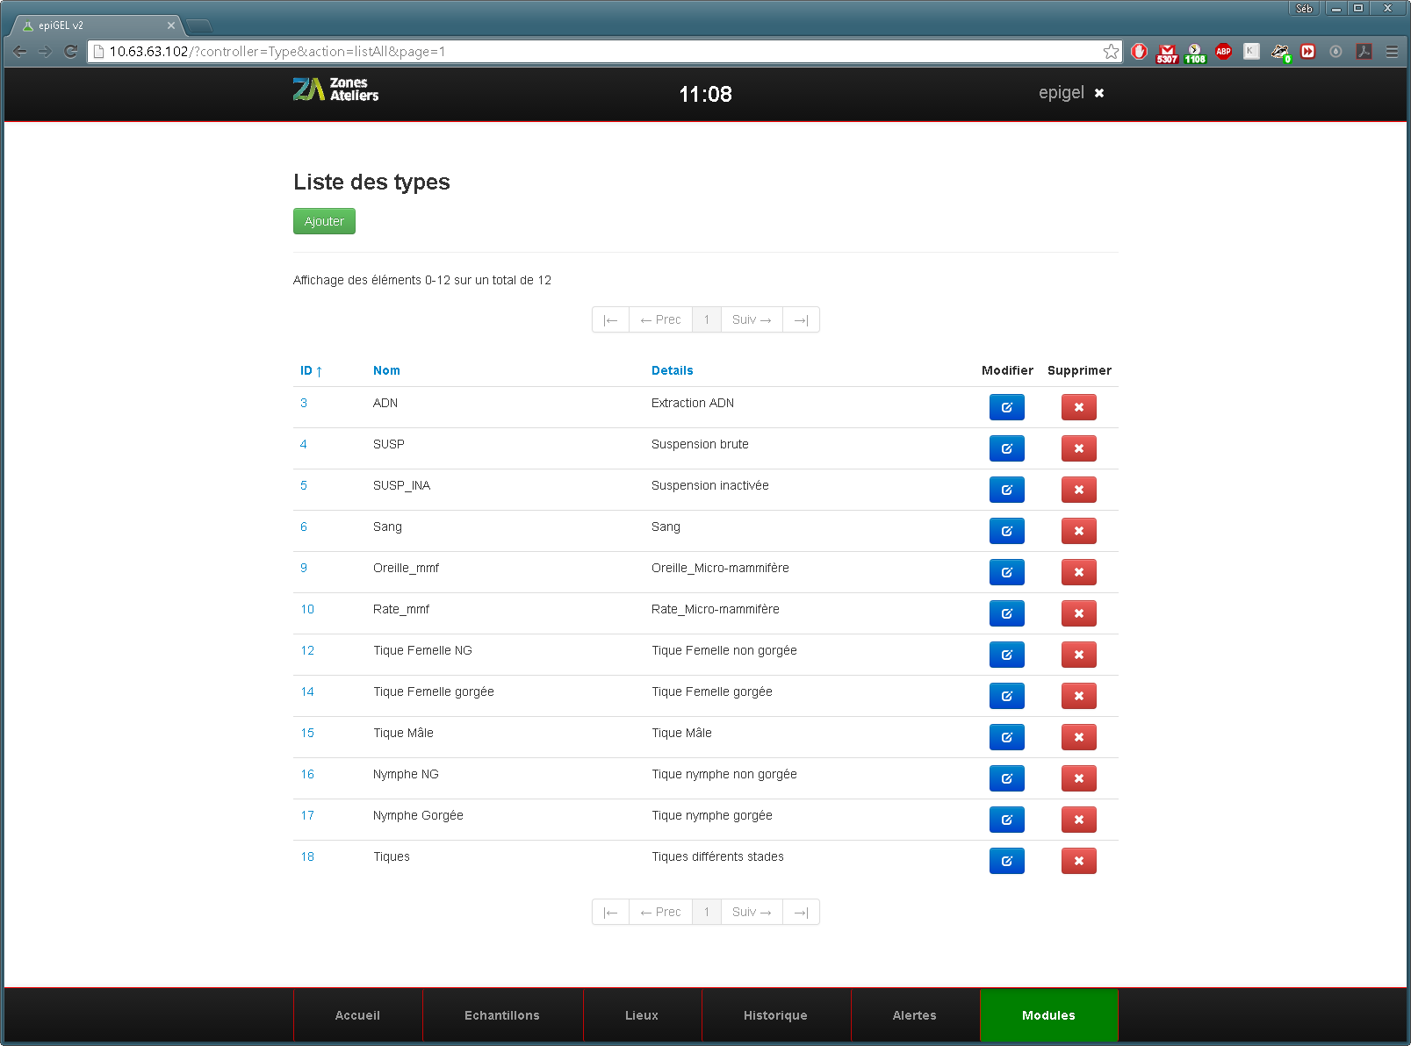Open type ID 12 link
This screenshot has width=1411, height=1046.
307,650
